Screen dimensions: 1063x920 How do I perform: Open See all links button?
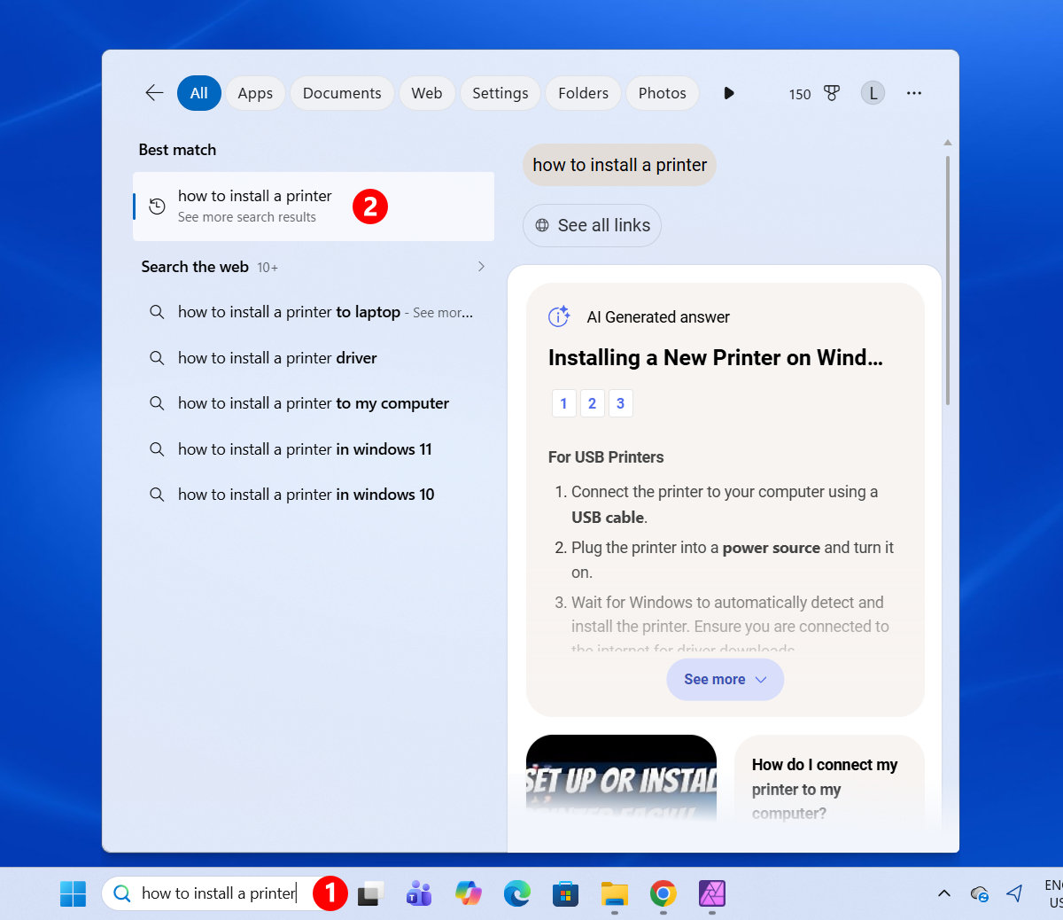592,225
